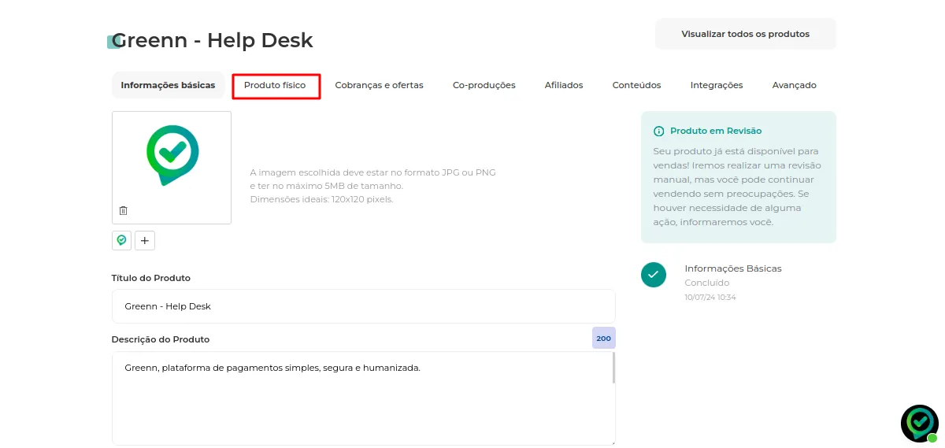945x448 pixels.
Task: Click the Produto em Revisão title
Action: tap(716, 131)
